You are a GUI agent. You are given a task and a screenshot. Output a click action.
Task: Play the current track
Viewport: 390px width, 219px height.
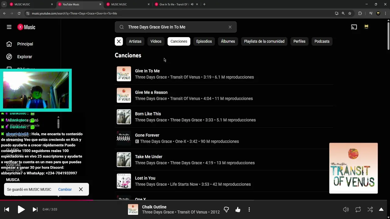click(x=21, y=210)
